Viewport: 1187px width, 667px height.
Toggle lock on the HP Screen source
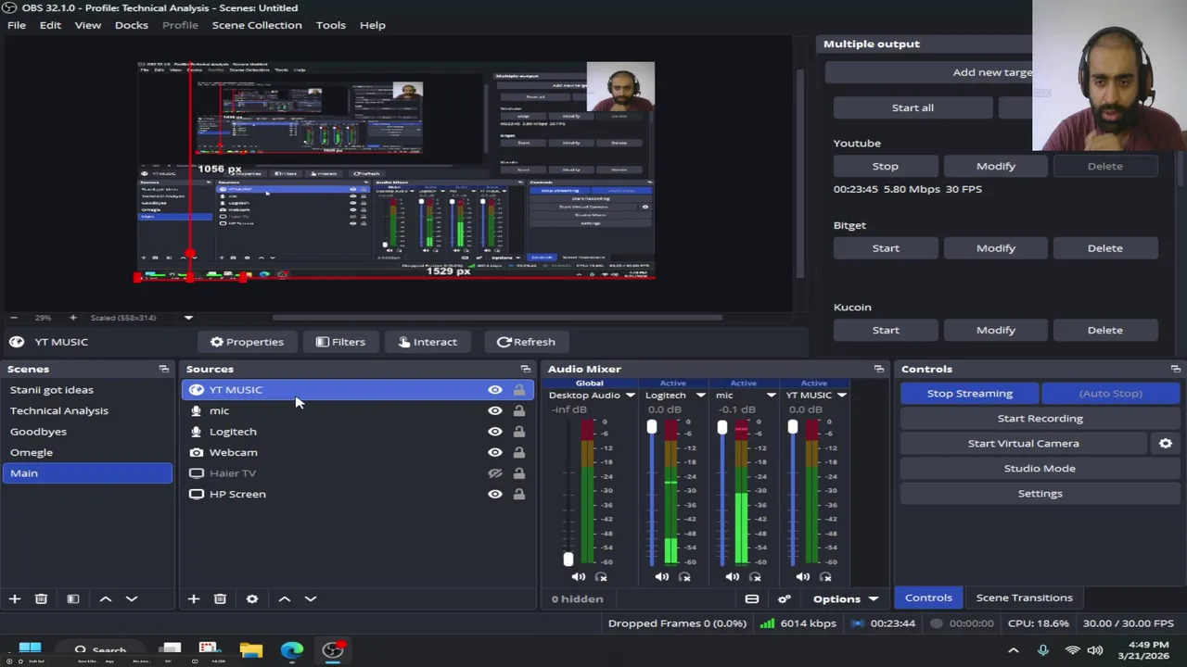(519, 494)
